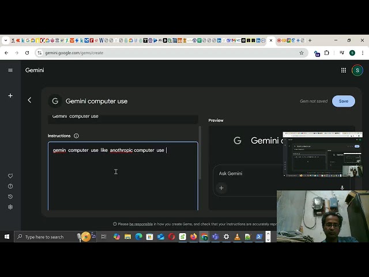The height and width of the screenshot is (277, 369).
Task: Open Gemini main menu hamburger icon
Action: coord(10,70)
